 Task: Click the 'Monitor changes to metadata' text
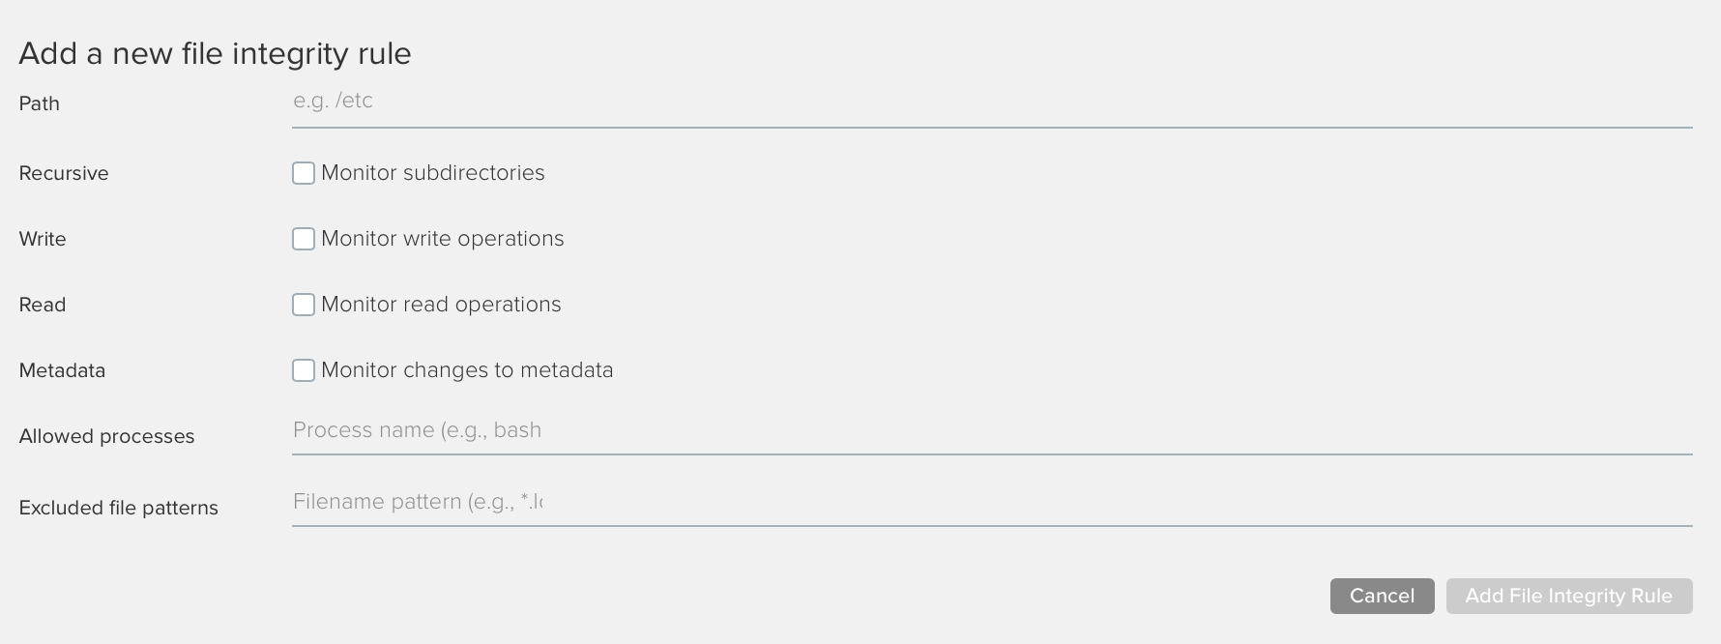pos(467,370)
